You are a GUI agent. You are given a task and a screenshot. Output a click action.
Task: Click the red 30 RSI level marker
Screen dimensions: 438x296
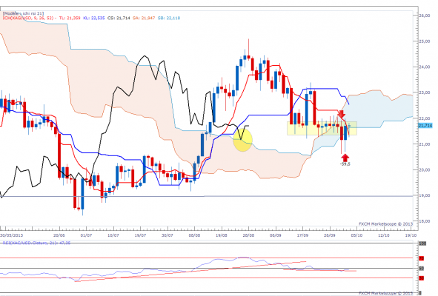pos(421,277)
